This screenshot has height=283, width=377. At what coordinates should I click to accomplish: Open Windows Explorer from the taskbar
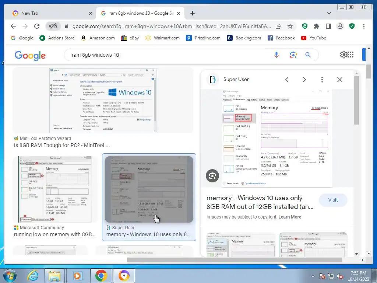pyautogui.click(x=54, y=276)
